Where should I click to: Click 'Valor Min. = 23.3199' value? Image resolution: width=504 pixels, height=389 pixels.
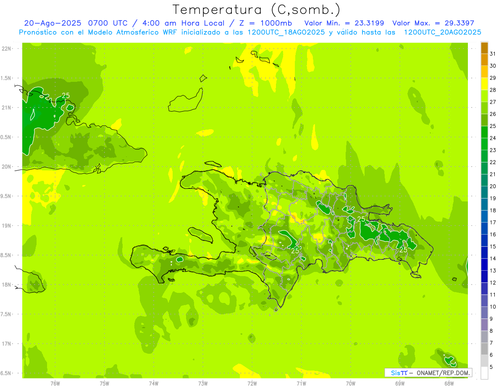tap(344, 23)
